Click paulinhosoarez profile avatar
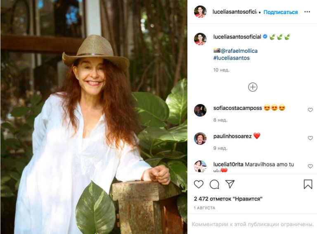Viewport: 317px width, 234px height. point(200,138)
